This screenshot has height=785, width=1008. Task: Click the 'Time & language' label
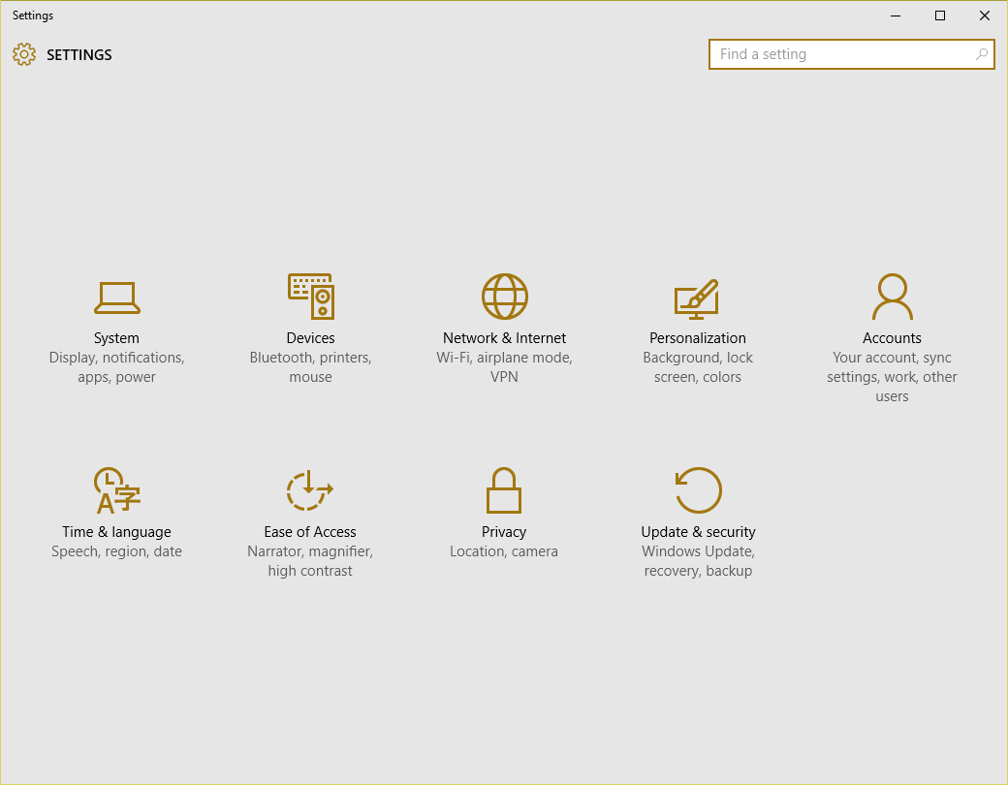116,532
